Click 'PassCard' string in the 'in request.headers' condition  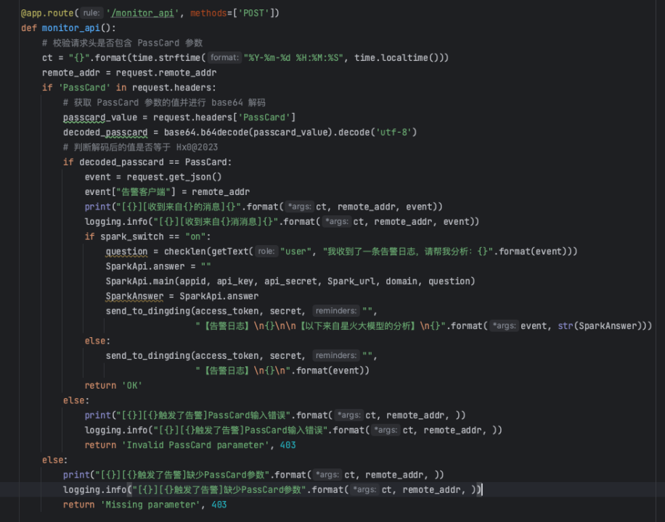(x=84, y=88)
